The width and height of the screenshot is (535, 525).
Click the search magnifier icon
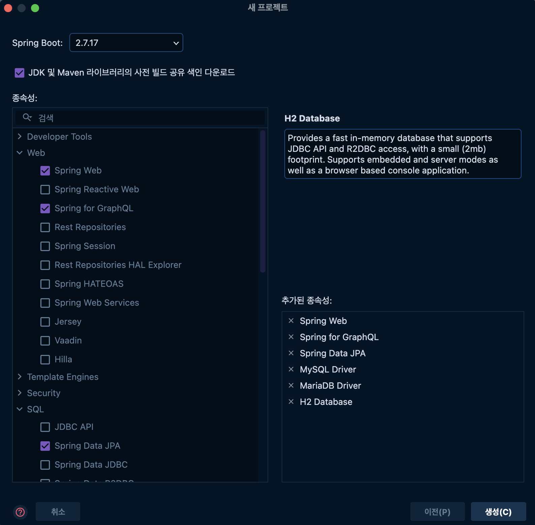click(x=27, y=117)
